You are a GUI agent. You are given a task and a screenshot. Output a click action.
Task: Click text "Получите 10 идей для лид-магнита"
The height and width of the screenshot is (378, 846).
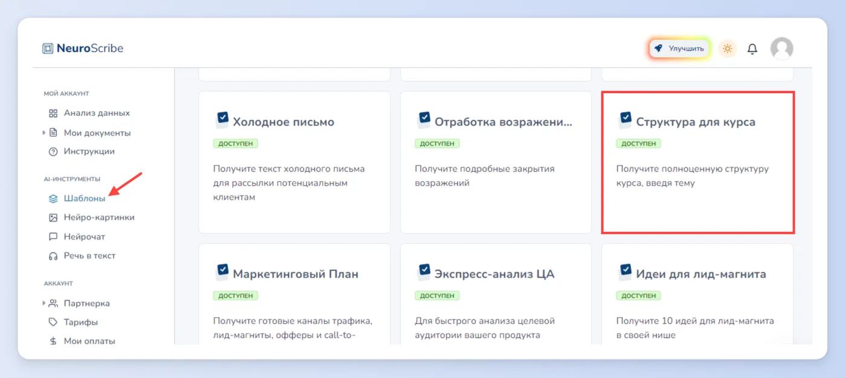[695, 321]
